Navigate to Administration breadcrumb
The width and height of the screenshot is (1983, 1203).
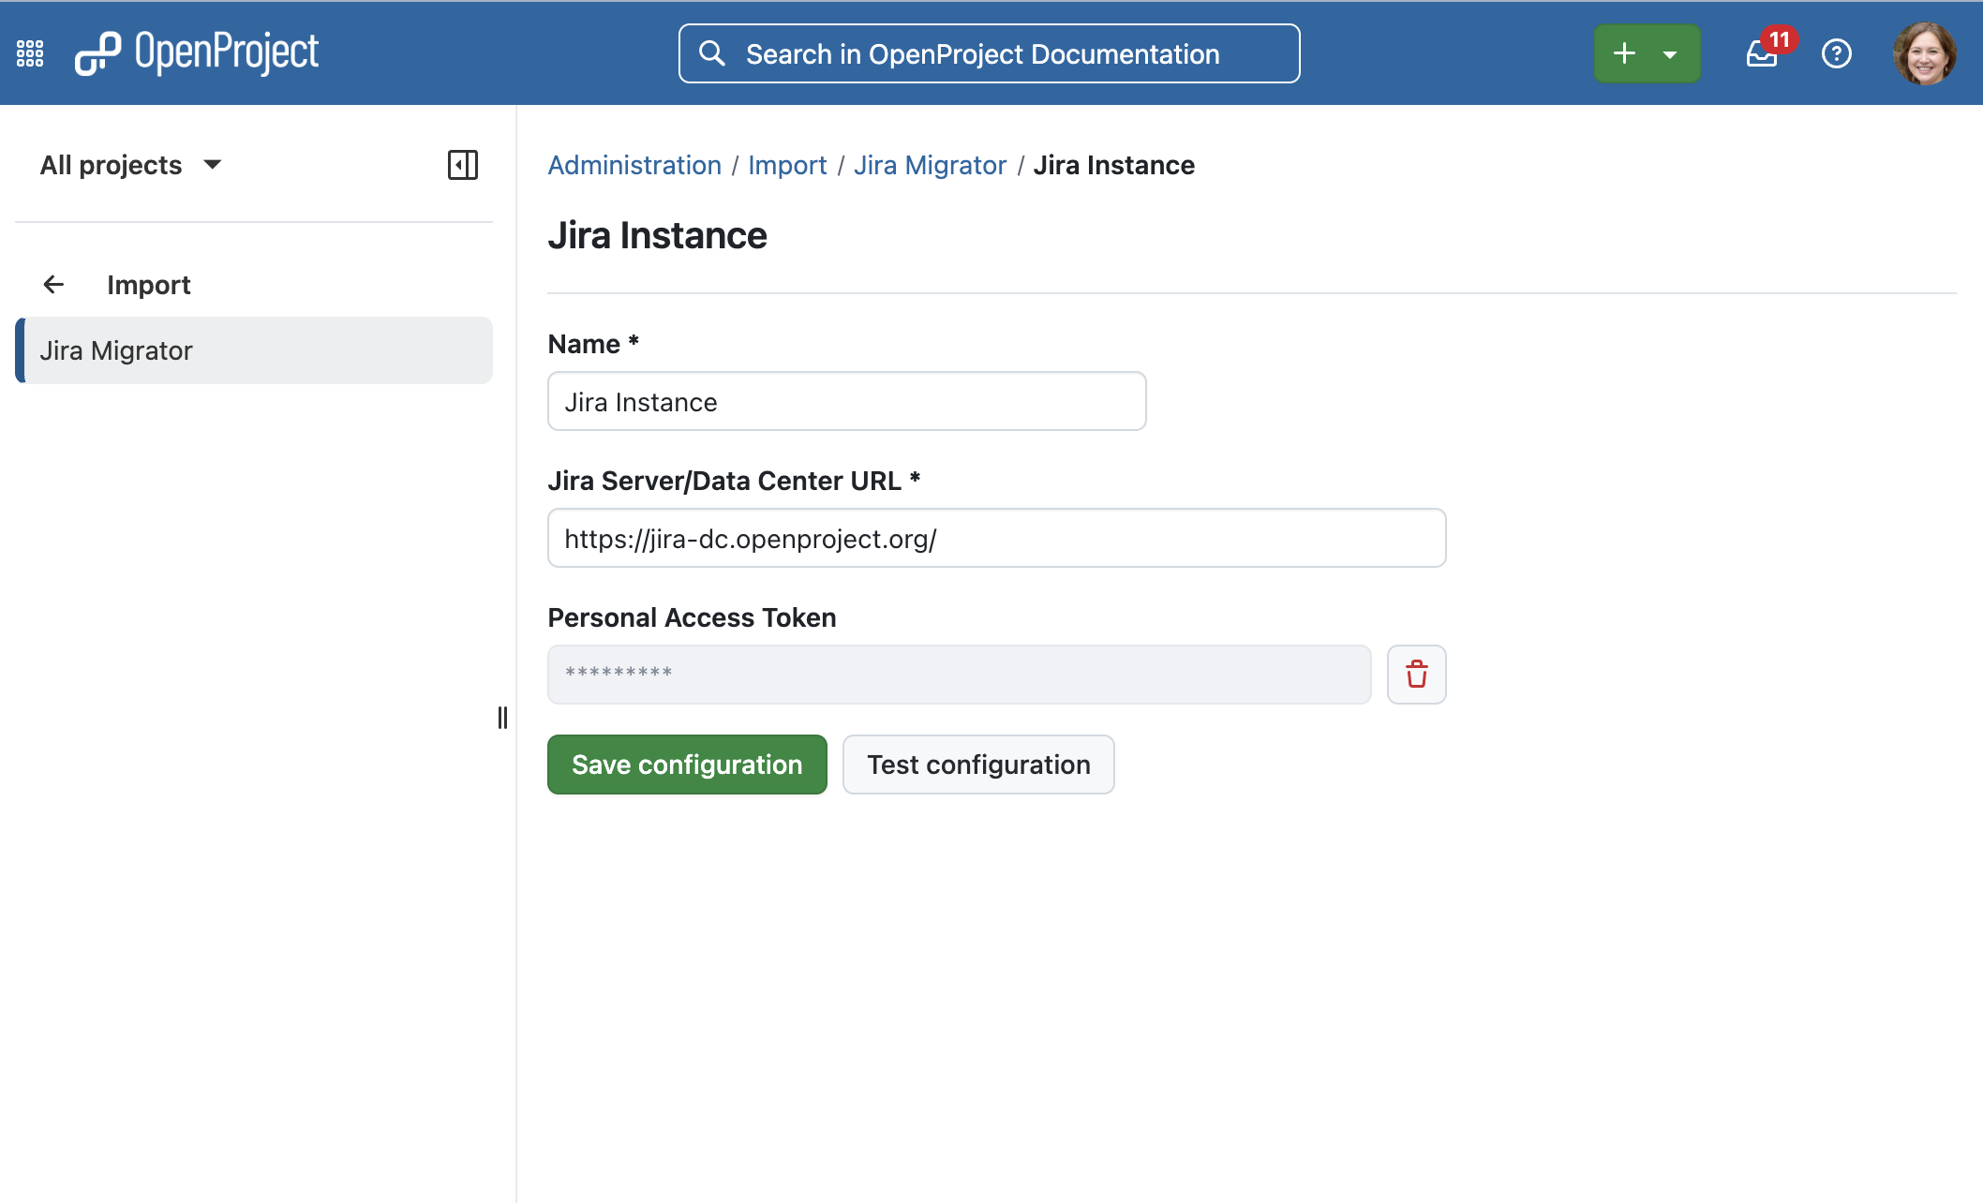(634, 165)
